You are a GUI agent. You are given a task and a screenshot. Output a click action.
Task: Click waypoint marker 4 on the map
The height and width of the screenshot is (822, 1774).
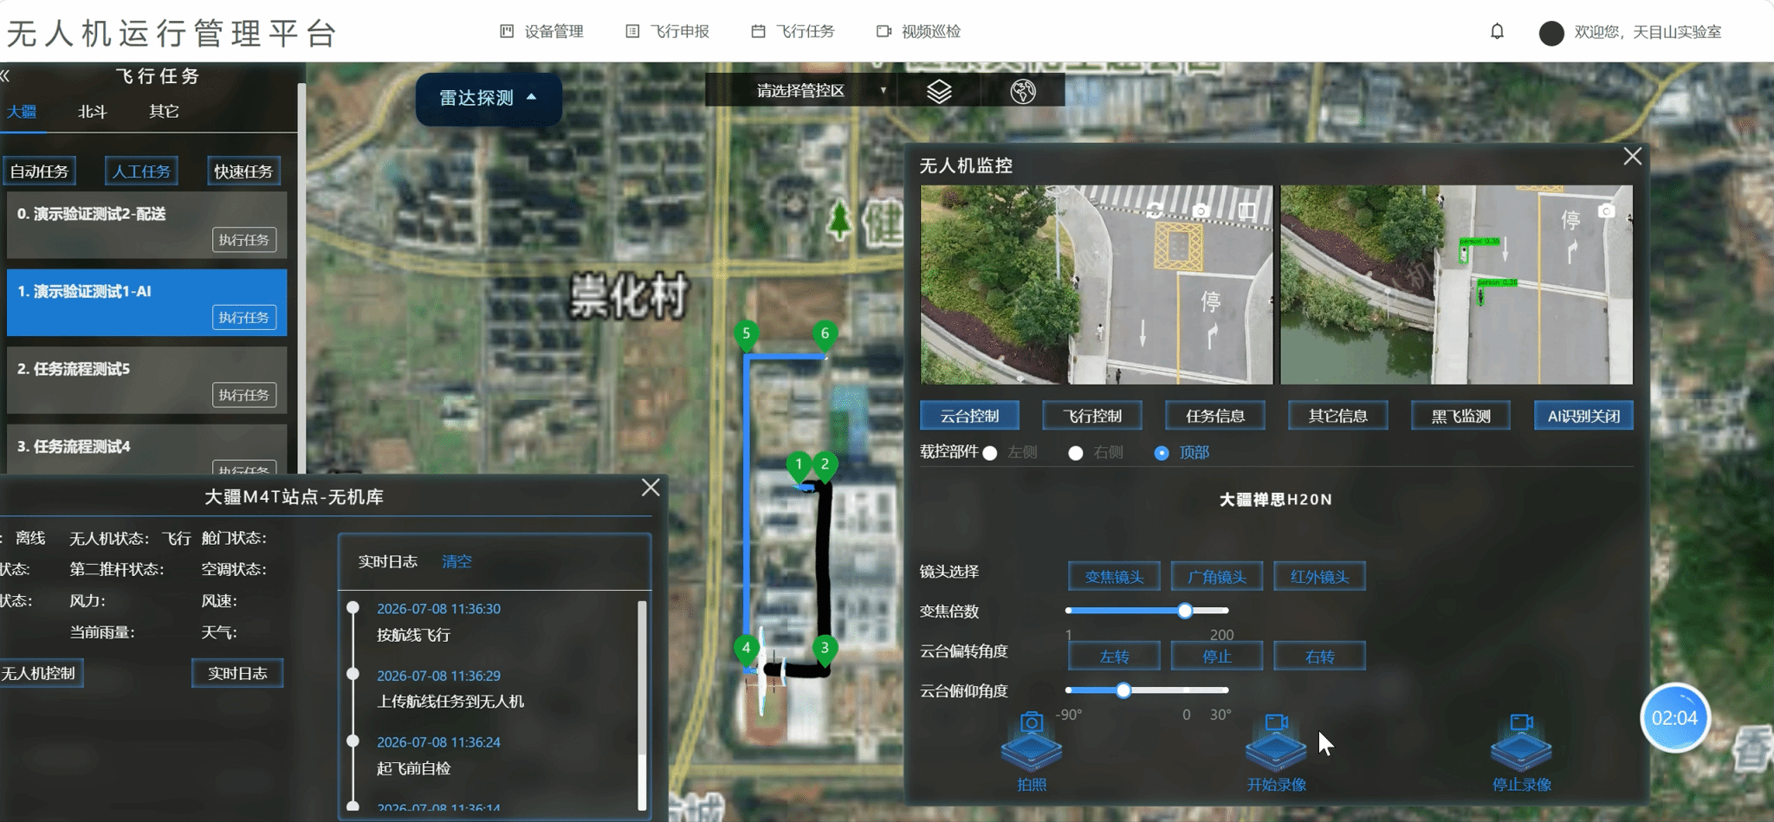click(746, 650)
